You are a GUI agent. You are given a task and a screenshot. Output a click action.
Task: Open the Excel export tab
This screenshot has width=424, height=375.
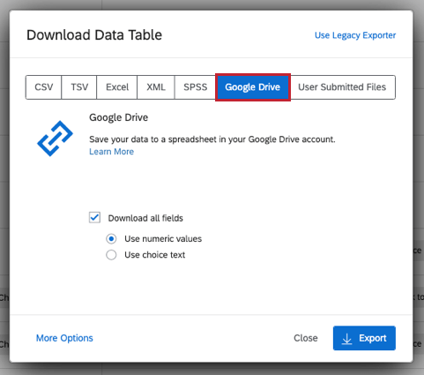pos(117,87)
